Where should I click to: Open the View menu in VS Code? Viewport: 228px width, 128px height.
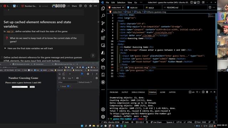pyautogui.click(x=130, y=2)
